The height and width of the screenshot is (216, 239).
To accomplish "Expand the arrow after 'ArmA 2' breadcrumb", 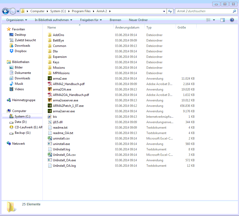I will point(110,11).
